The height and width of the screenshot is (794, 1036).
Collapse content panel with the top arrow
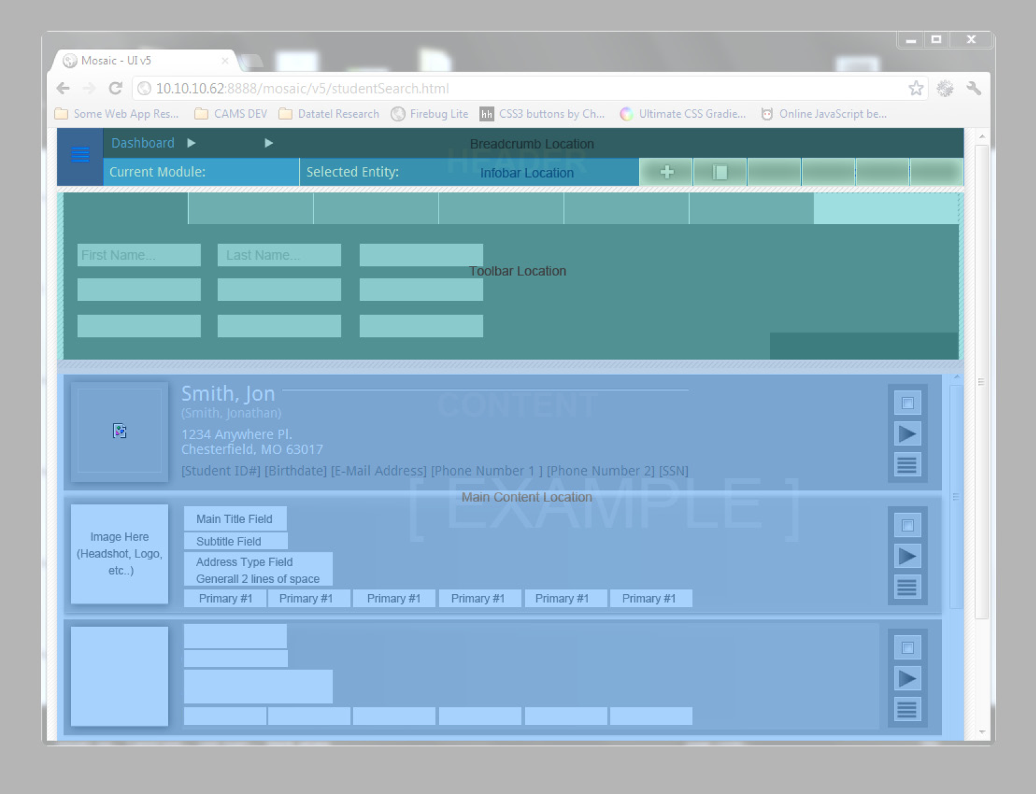coord(957,378)
